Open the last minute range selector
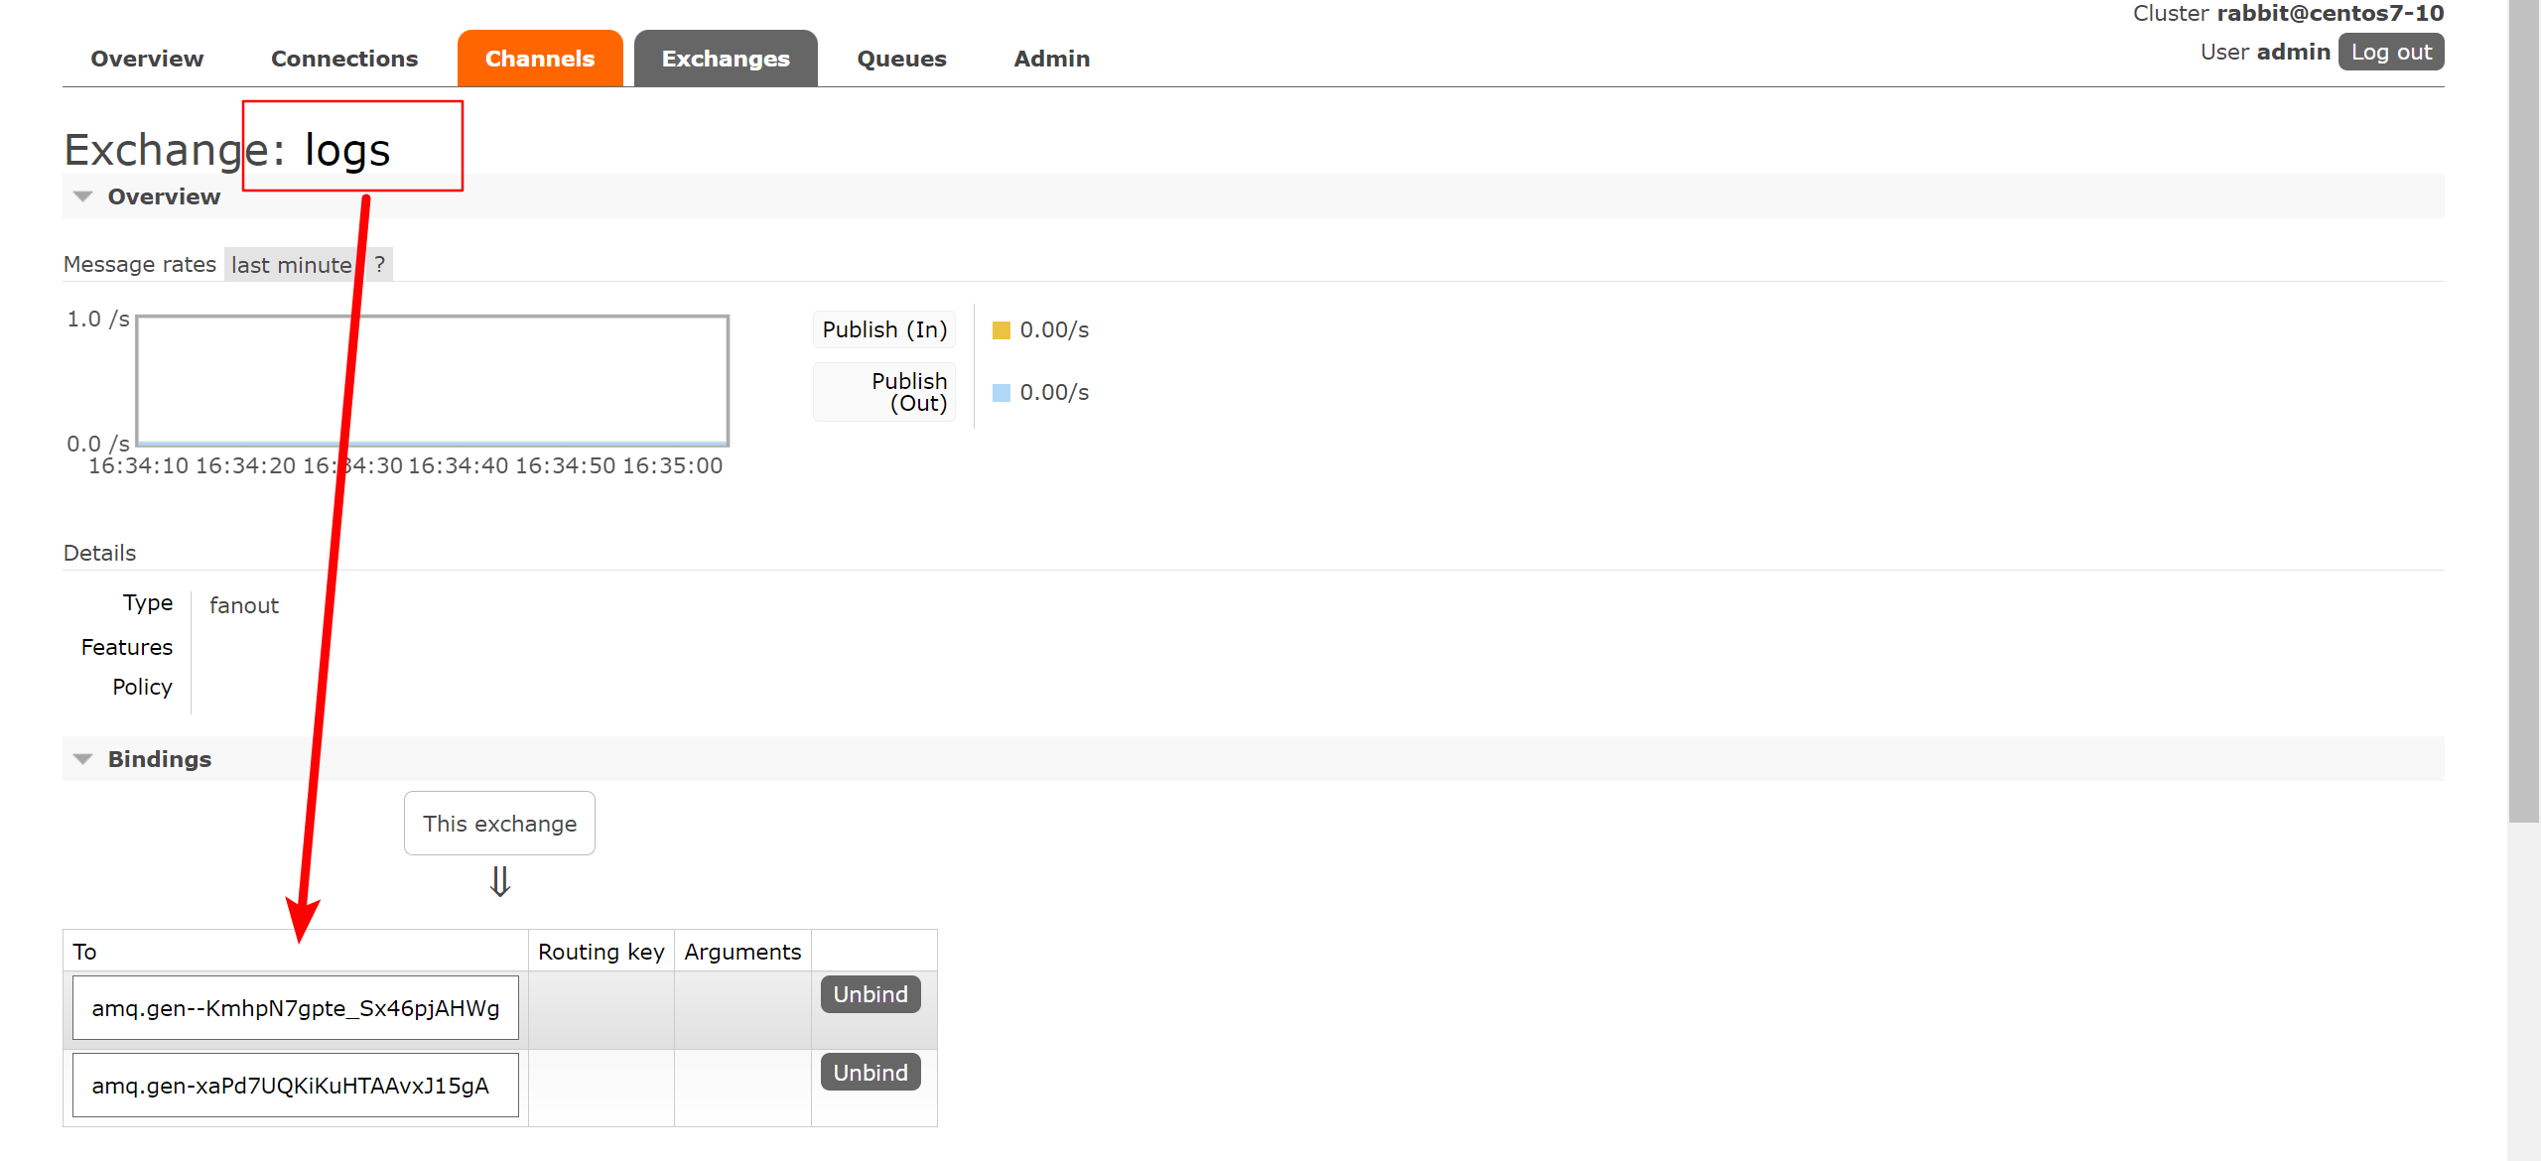Image resolution: width=2541 pixels, height=1161 pixels. pyautogui.click(x=291, y=265)
